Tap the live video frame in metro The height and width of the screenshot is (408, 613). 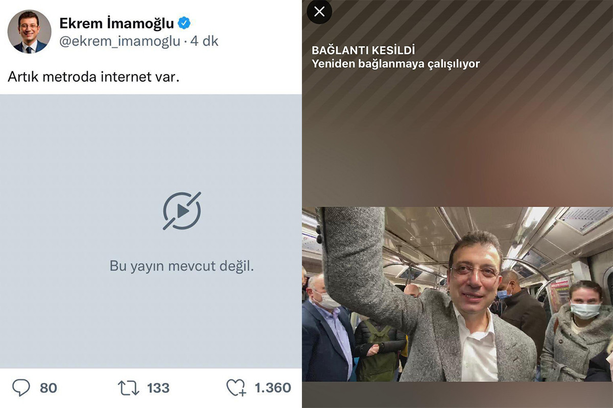(457, 294)
